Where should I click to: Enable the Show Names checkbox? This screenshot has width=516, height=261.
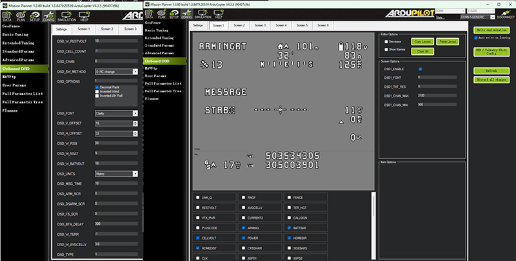(x=385, y=49)
